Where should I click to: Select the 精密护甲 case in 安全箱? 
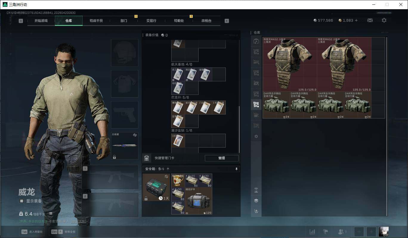[x=199, y=201]
